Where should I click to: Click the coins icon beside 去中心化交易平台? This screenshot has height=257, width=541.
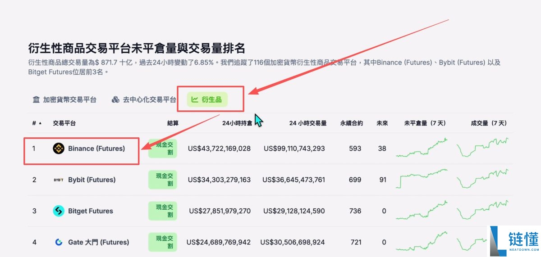[116, 99]
